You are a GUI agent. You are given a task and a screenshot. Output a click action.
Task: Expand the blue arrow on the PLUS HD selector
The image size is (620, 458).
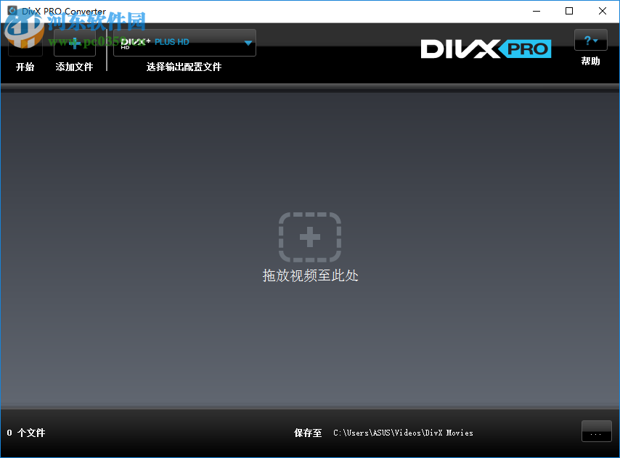pyautogui.click(x=248, y=43)
